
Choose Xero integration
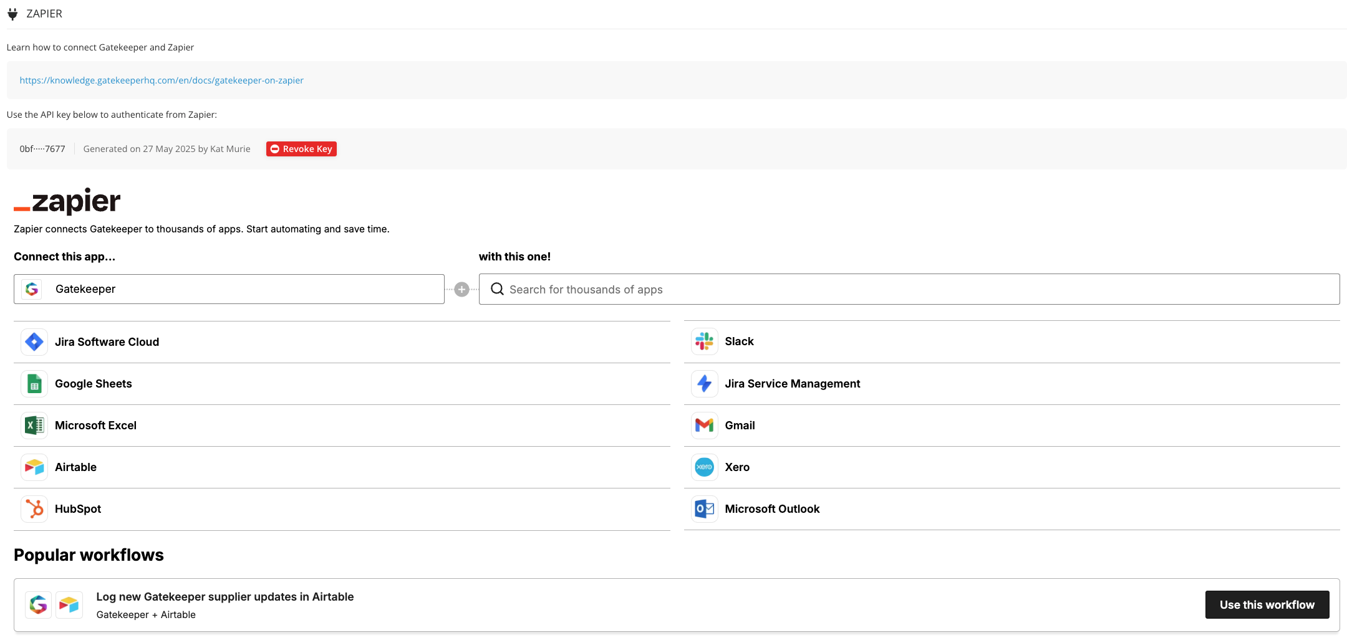click(1012, 467)
